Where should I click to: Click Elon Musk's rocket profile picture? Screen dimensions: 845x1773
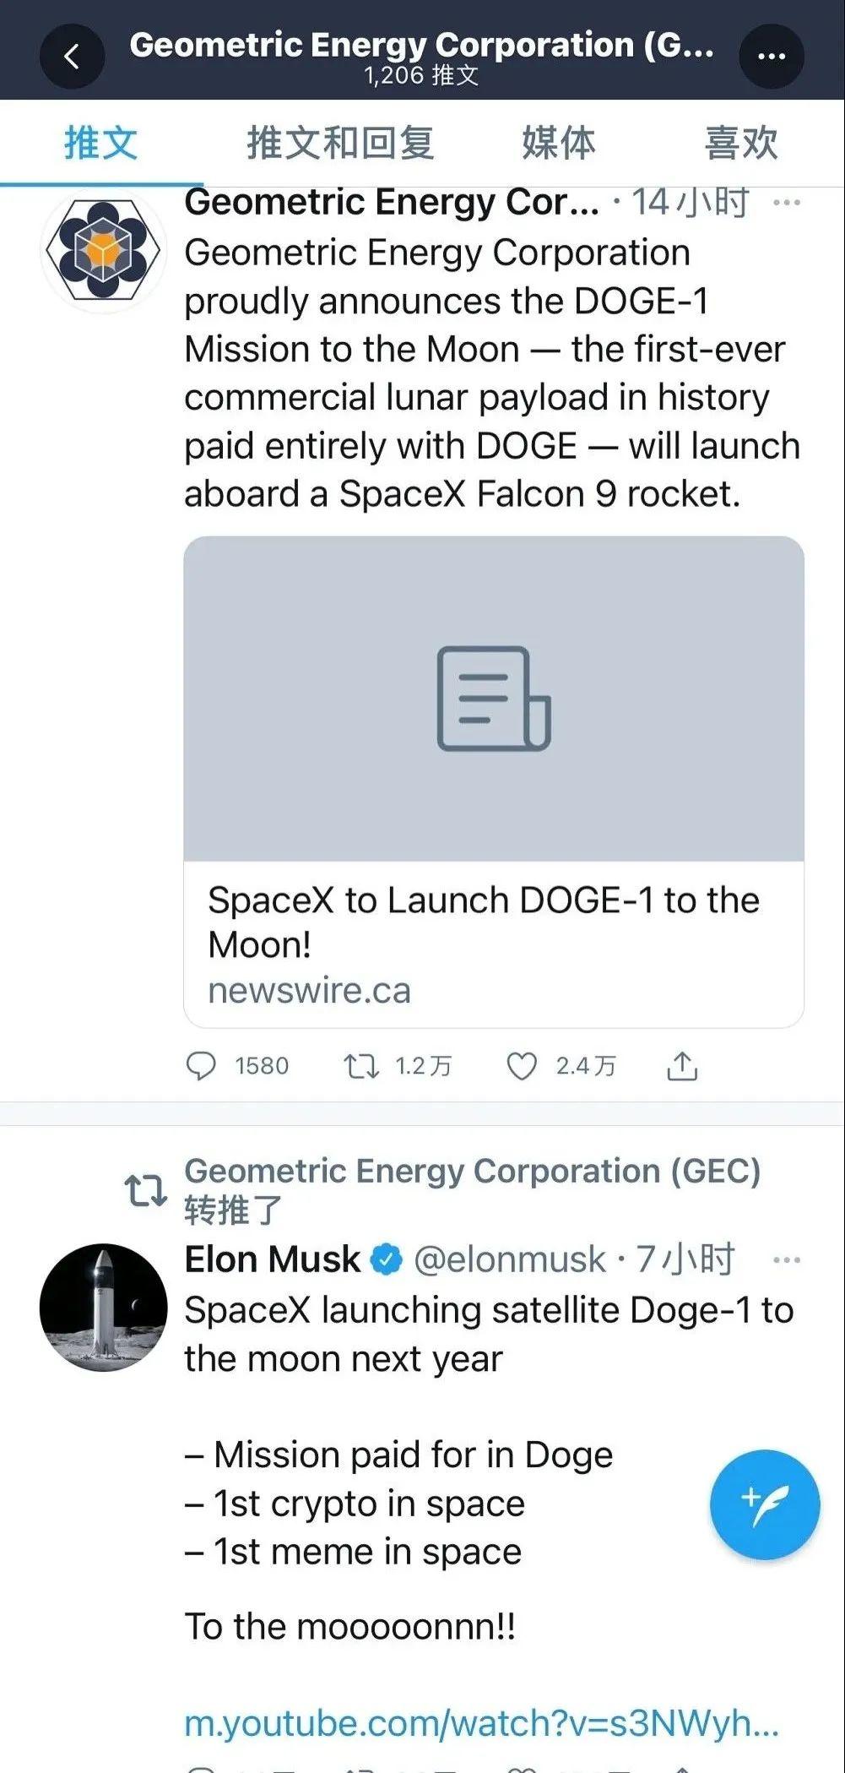pos(101,1307)
